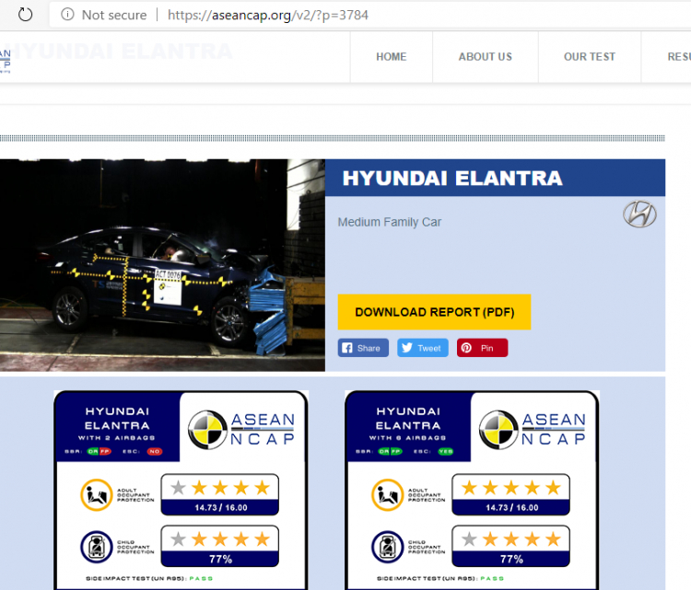This screenshot has width=691, height=590.
Task: Go to the HOME menu item
Action: (x=392, y=57)
